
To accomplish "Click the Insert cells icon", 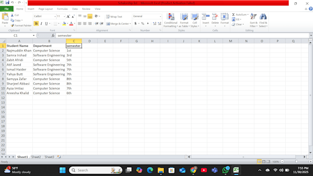I will (x=206, y=17).
